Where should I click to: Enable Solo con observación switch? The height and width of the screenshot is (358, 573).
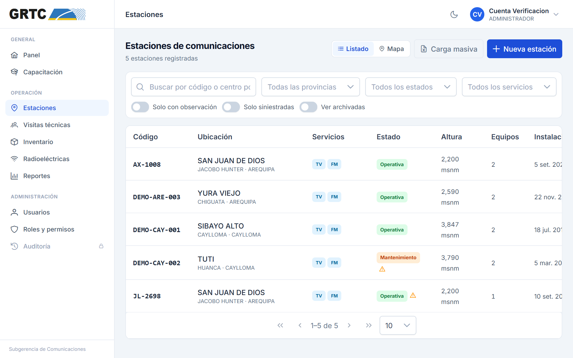point(140,107)
